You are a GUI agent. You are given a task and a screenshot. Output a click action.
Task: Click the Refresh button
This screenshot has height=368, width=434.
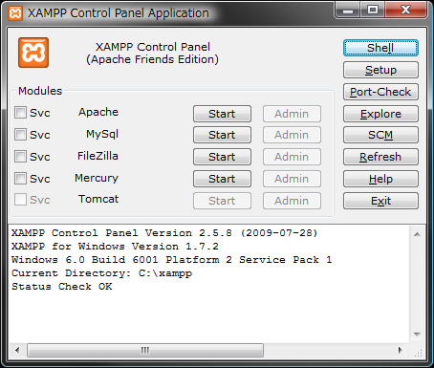[380, 157]
